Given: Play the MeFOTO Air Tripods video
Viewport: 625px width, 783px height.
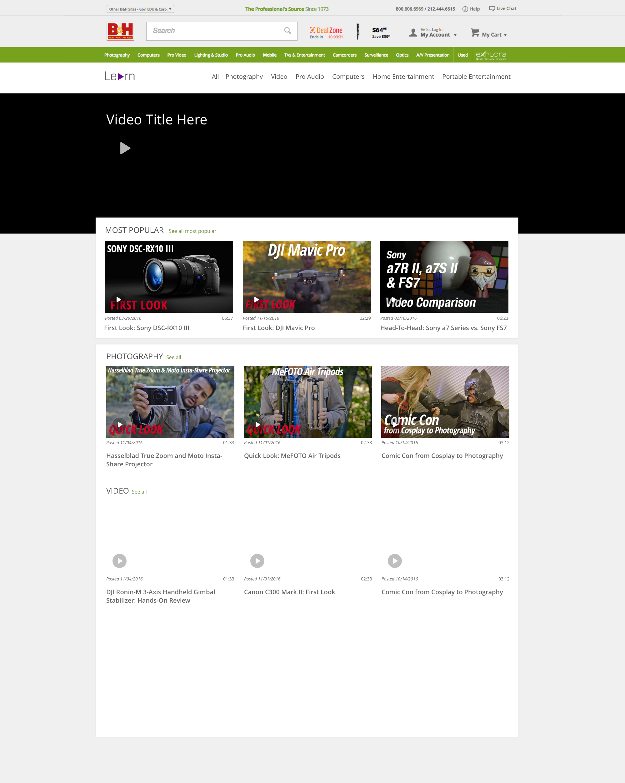Looking at the screenshot, I should tap(257, 424).
